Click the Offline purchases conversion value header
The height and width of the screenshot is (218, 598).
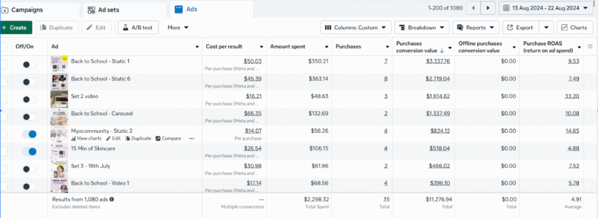coord(481,47)
